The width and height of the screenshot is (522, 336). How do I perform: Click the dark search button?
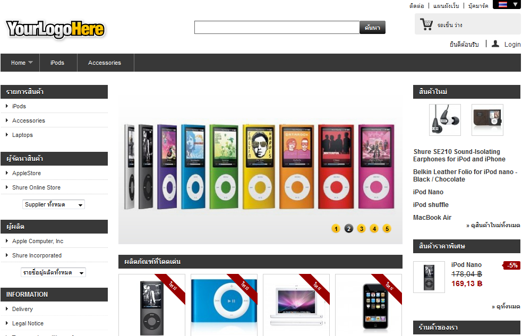373,27
